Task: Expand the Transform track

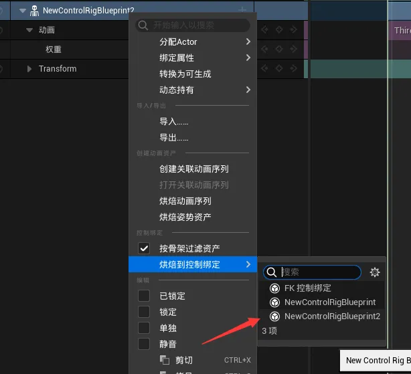Action: (29, 69)
